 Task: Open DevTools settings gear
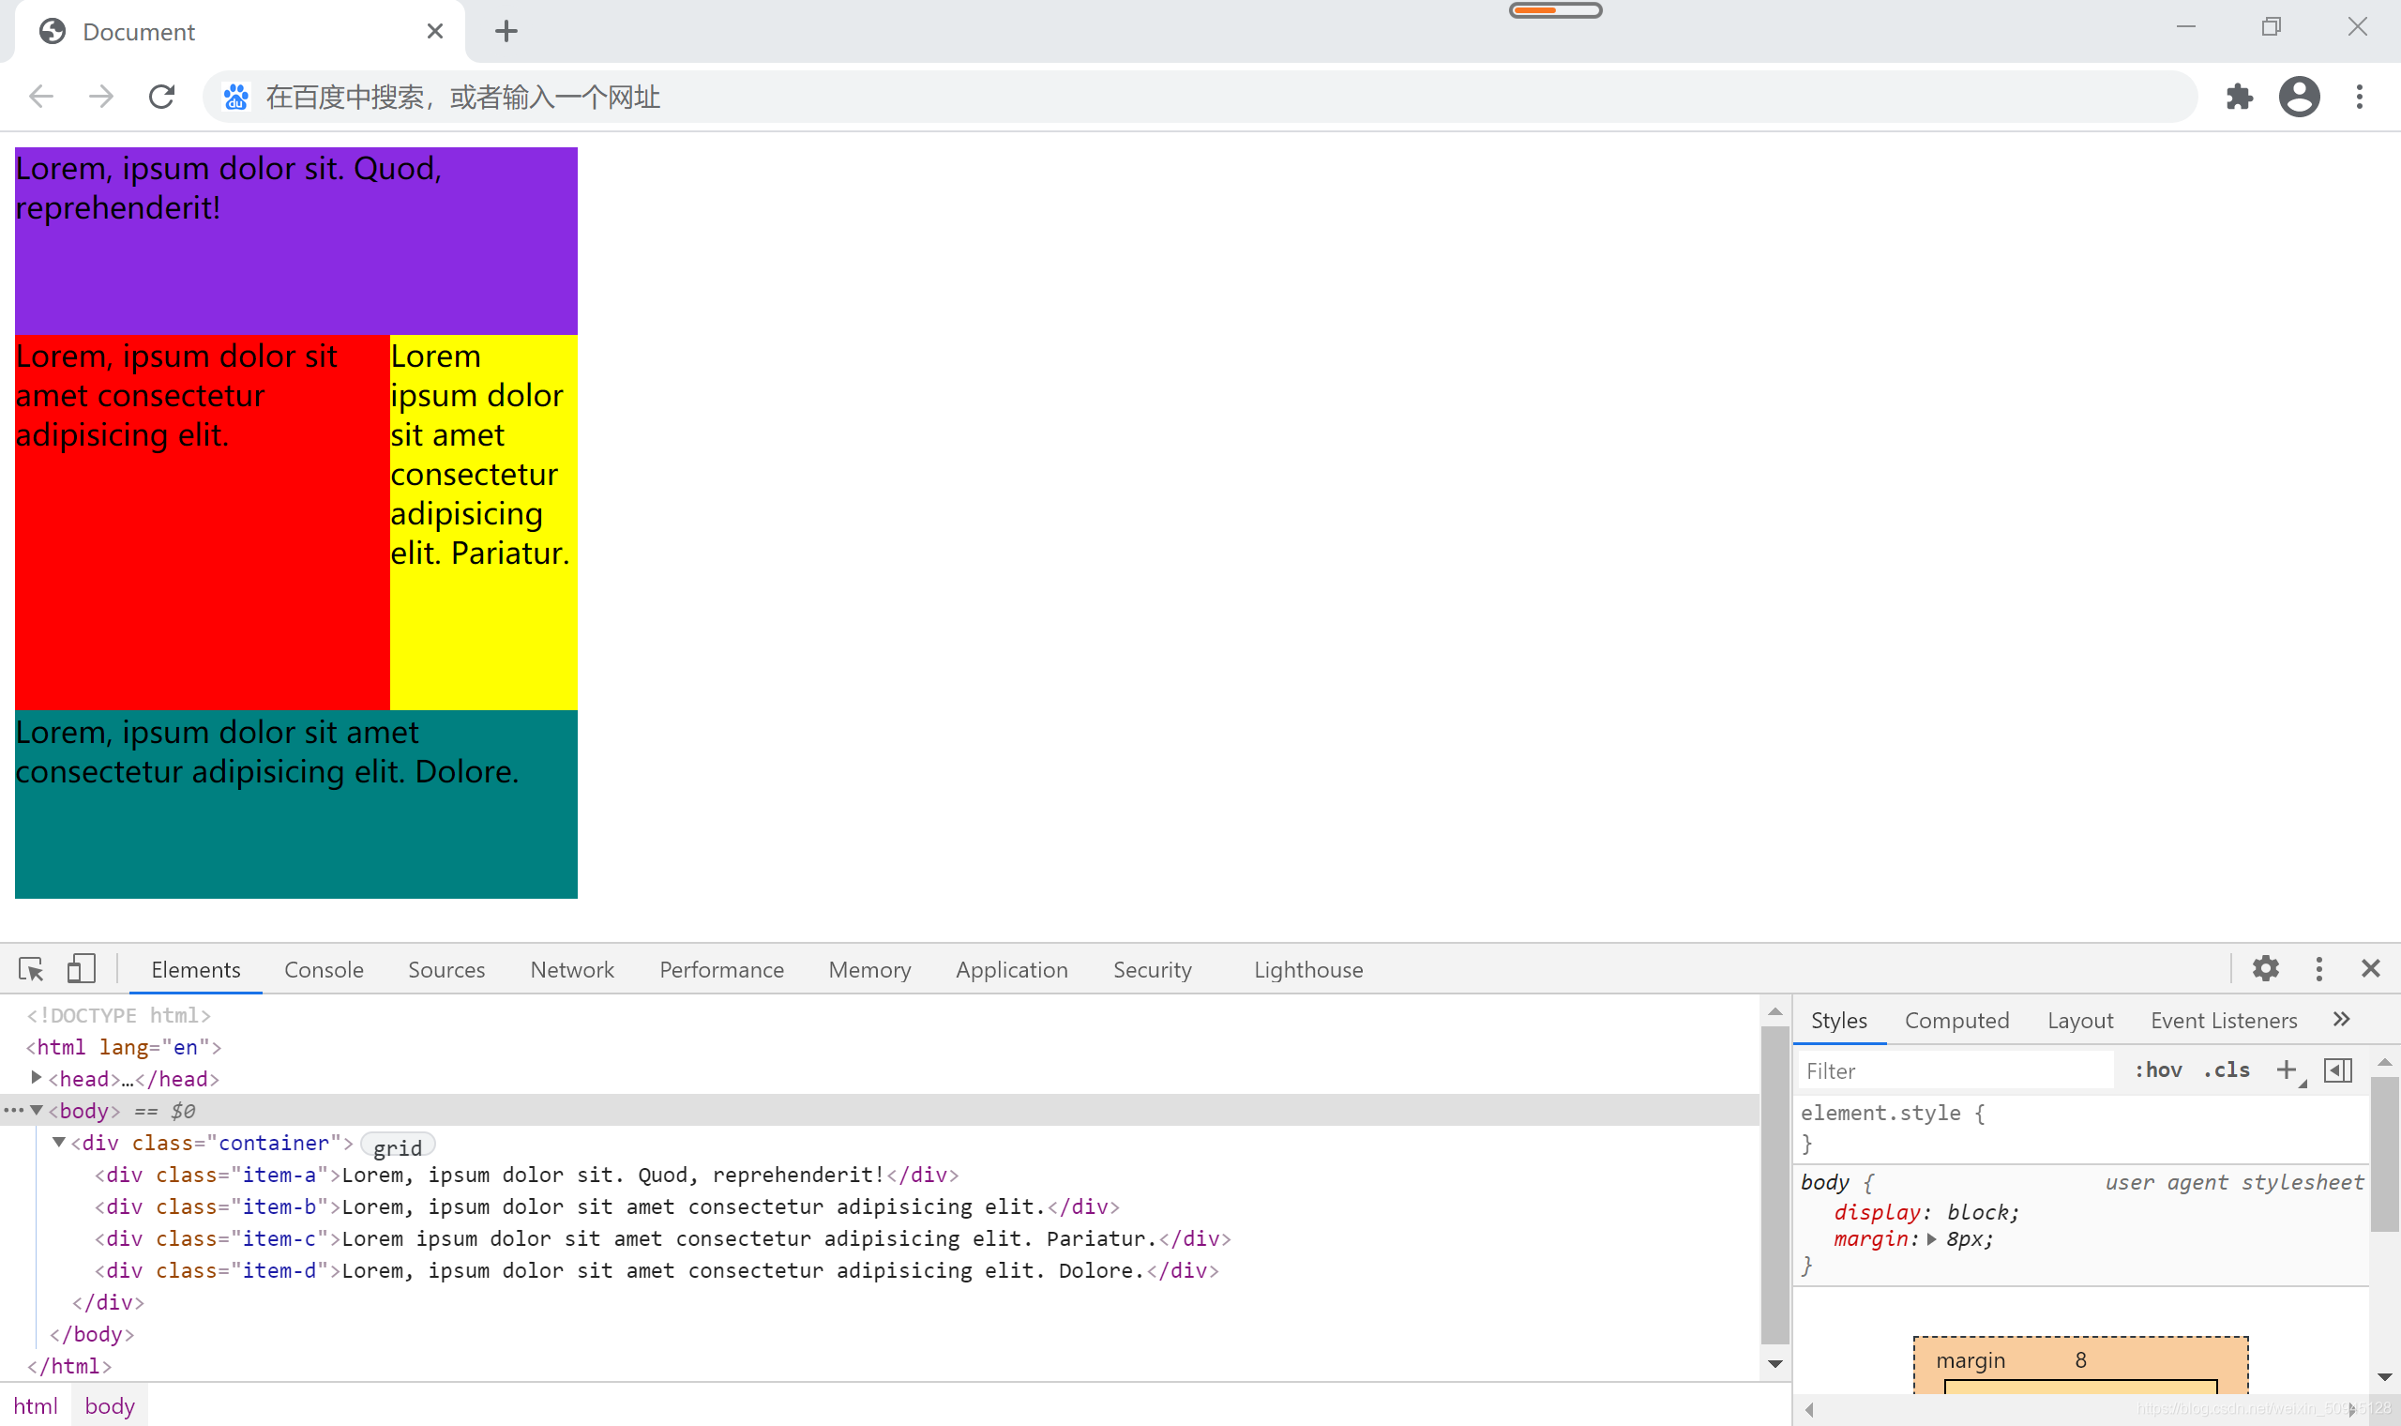[2266, 968]
